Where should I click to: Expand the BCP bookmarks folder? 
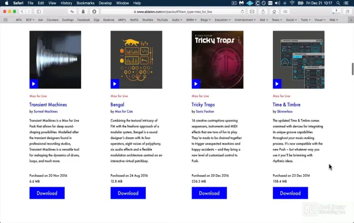30,20
